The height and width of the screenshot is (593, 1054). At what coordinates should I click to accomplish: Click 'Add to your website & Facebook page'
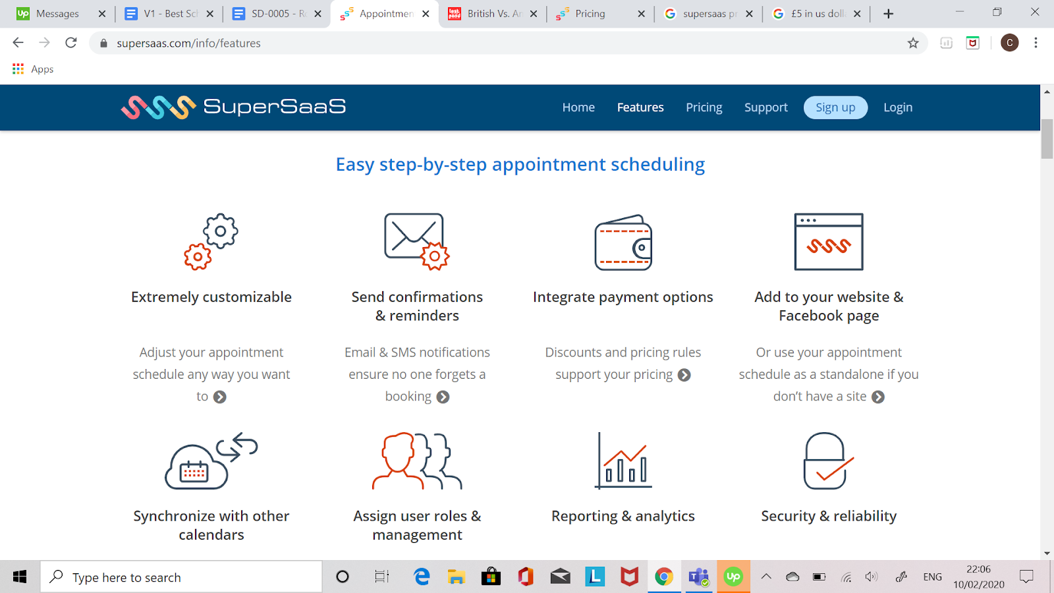tap(829, 306)
